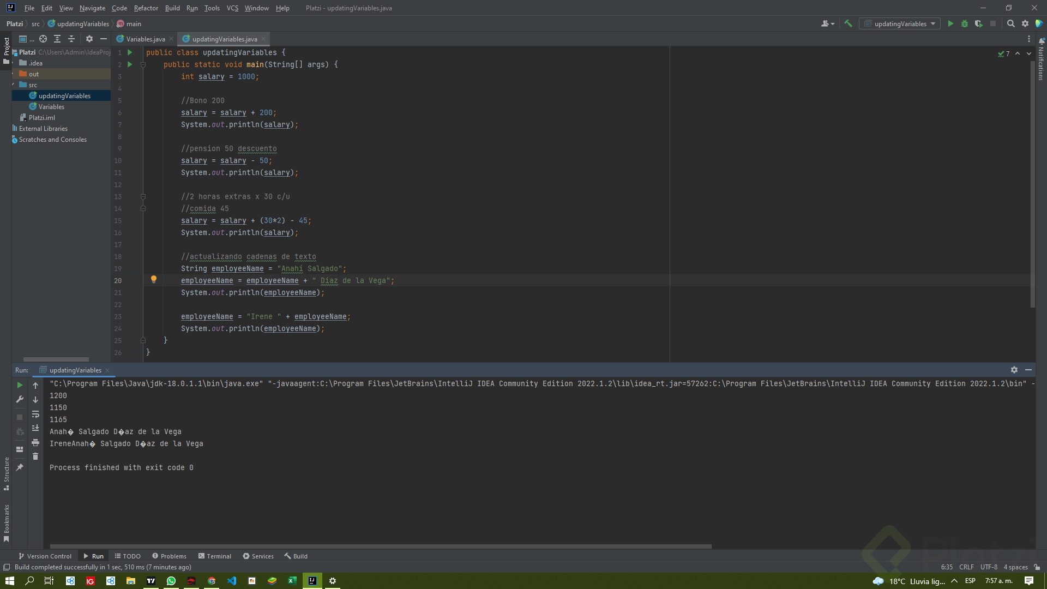1047x589 pixels.
Task: Open the Refactor menu
Action: [x=146, y=8]
